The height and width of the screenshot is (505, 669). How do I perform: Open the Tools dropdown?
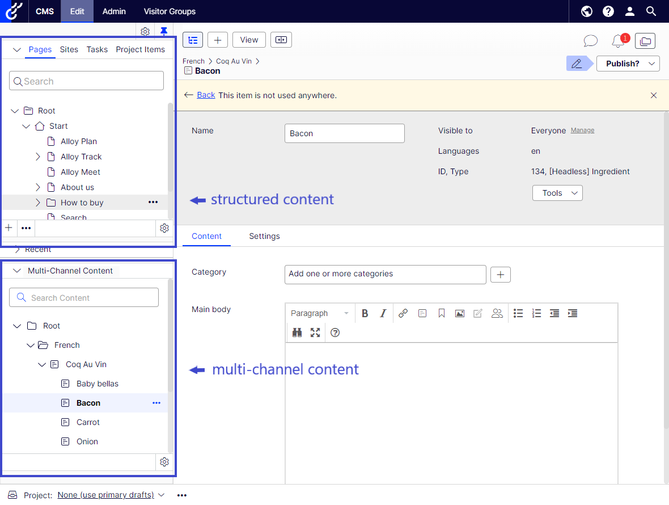[x=557, y=193]
